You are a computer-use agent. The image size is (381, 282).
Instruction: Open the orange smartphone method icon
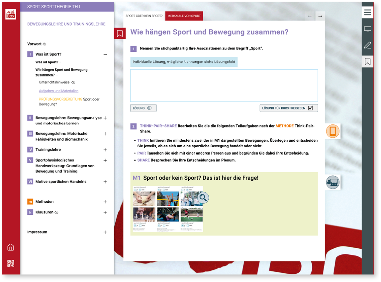[333, 131]
